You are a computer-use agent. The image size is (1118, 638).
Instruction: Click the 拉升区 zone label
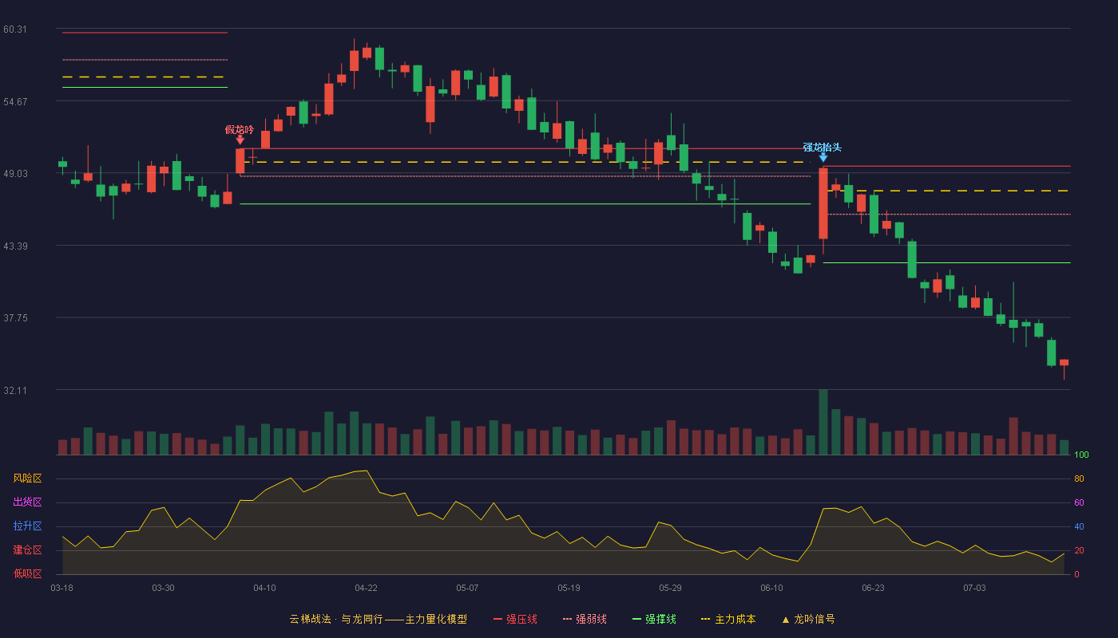(x=27, y=526)
